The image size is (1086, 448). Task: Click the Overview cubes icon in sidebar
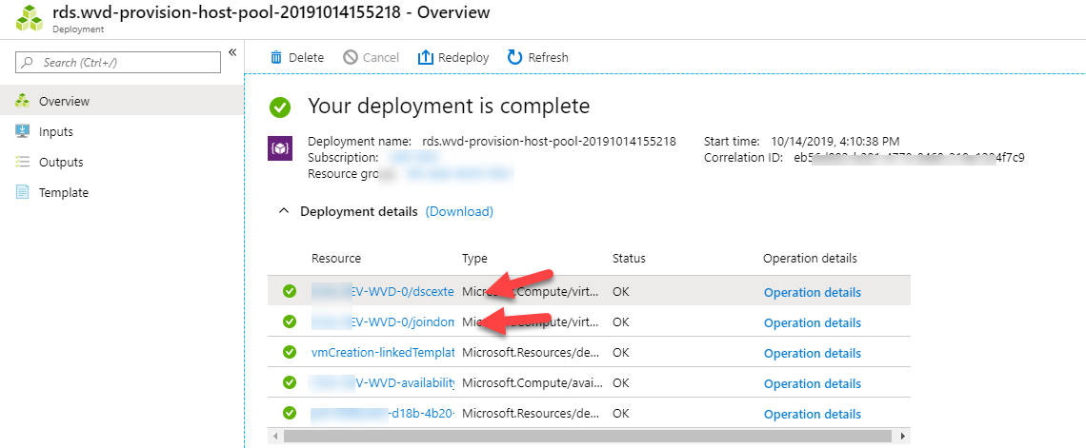click(x=22, y=101)
